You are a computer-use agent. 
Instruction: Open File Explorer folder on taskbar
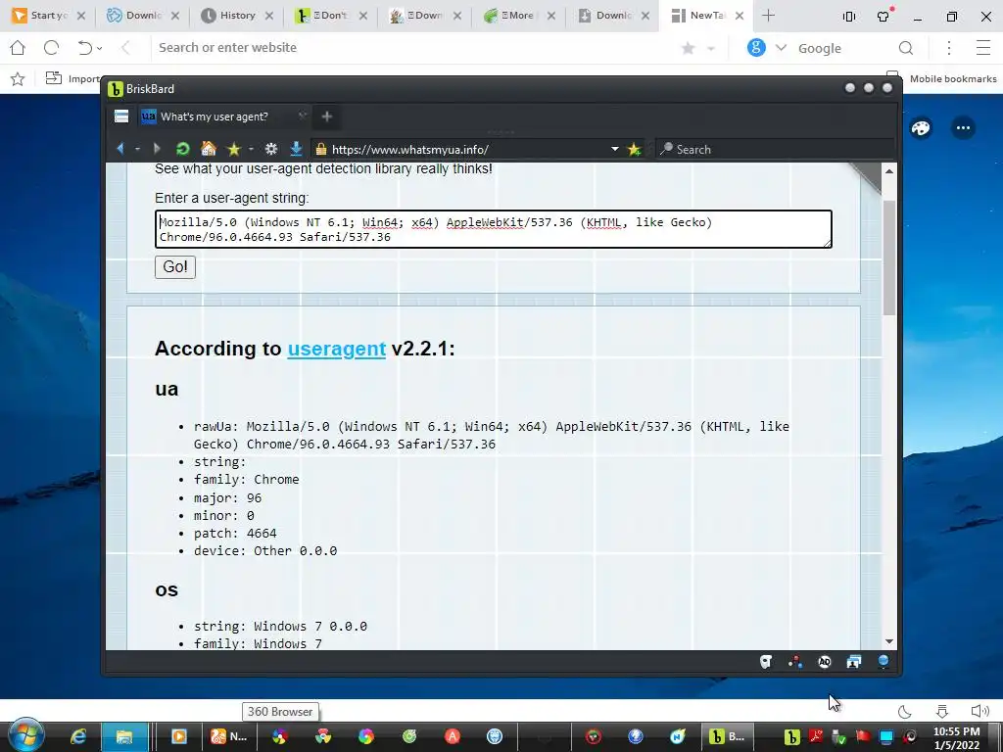point(124,736)
